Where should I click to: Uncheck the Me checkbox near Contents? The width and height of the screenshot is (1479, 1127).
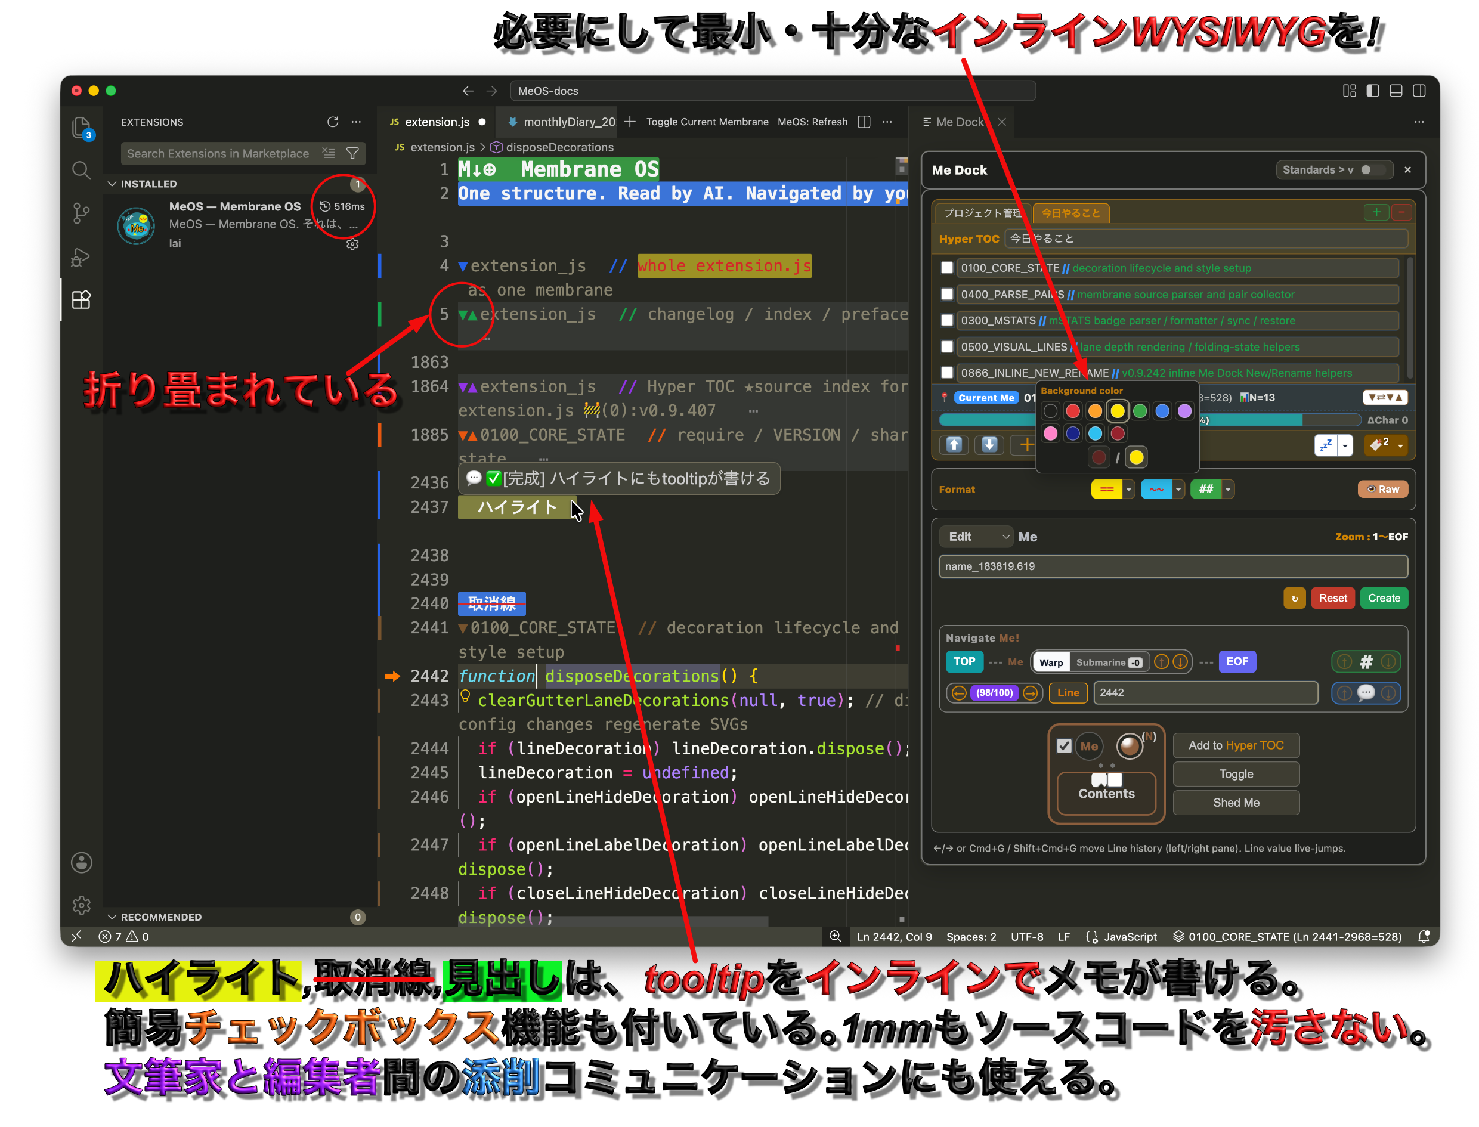click(1063, 745)
